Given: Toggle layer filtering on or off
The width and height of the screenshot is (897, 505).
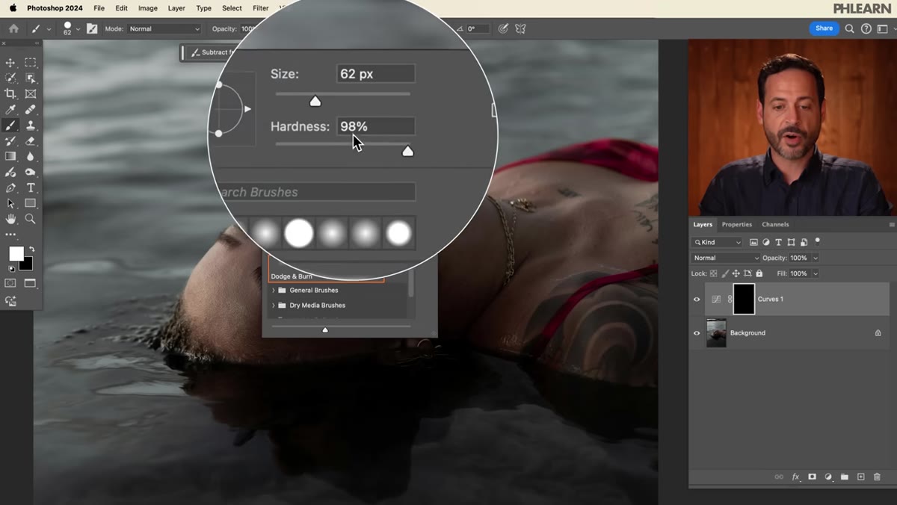Looking at the screenshot, I should (x=817, y=241).
